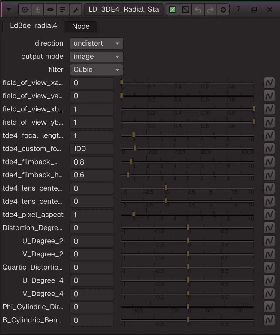Open animation menu for tde4_custom_fo
This screenshot has width=280, height=335.
269,149
